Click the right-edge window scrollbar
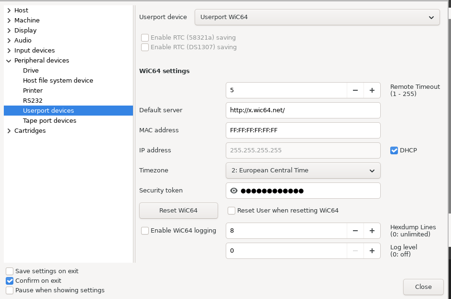451x299 pixels. pyautogui.click(x=450, y=115)
